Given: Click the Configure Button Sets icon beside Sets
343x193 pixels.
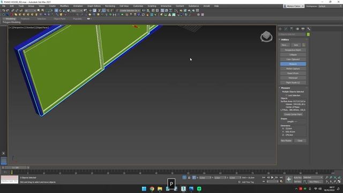Looking at the screenshot, I should tap(304, 45).
